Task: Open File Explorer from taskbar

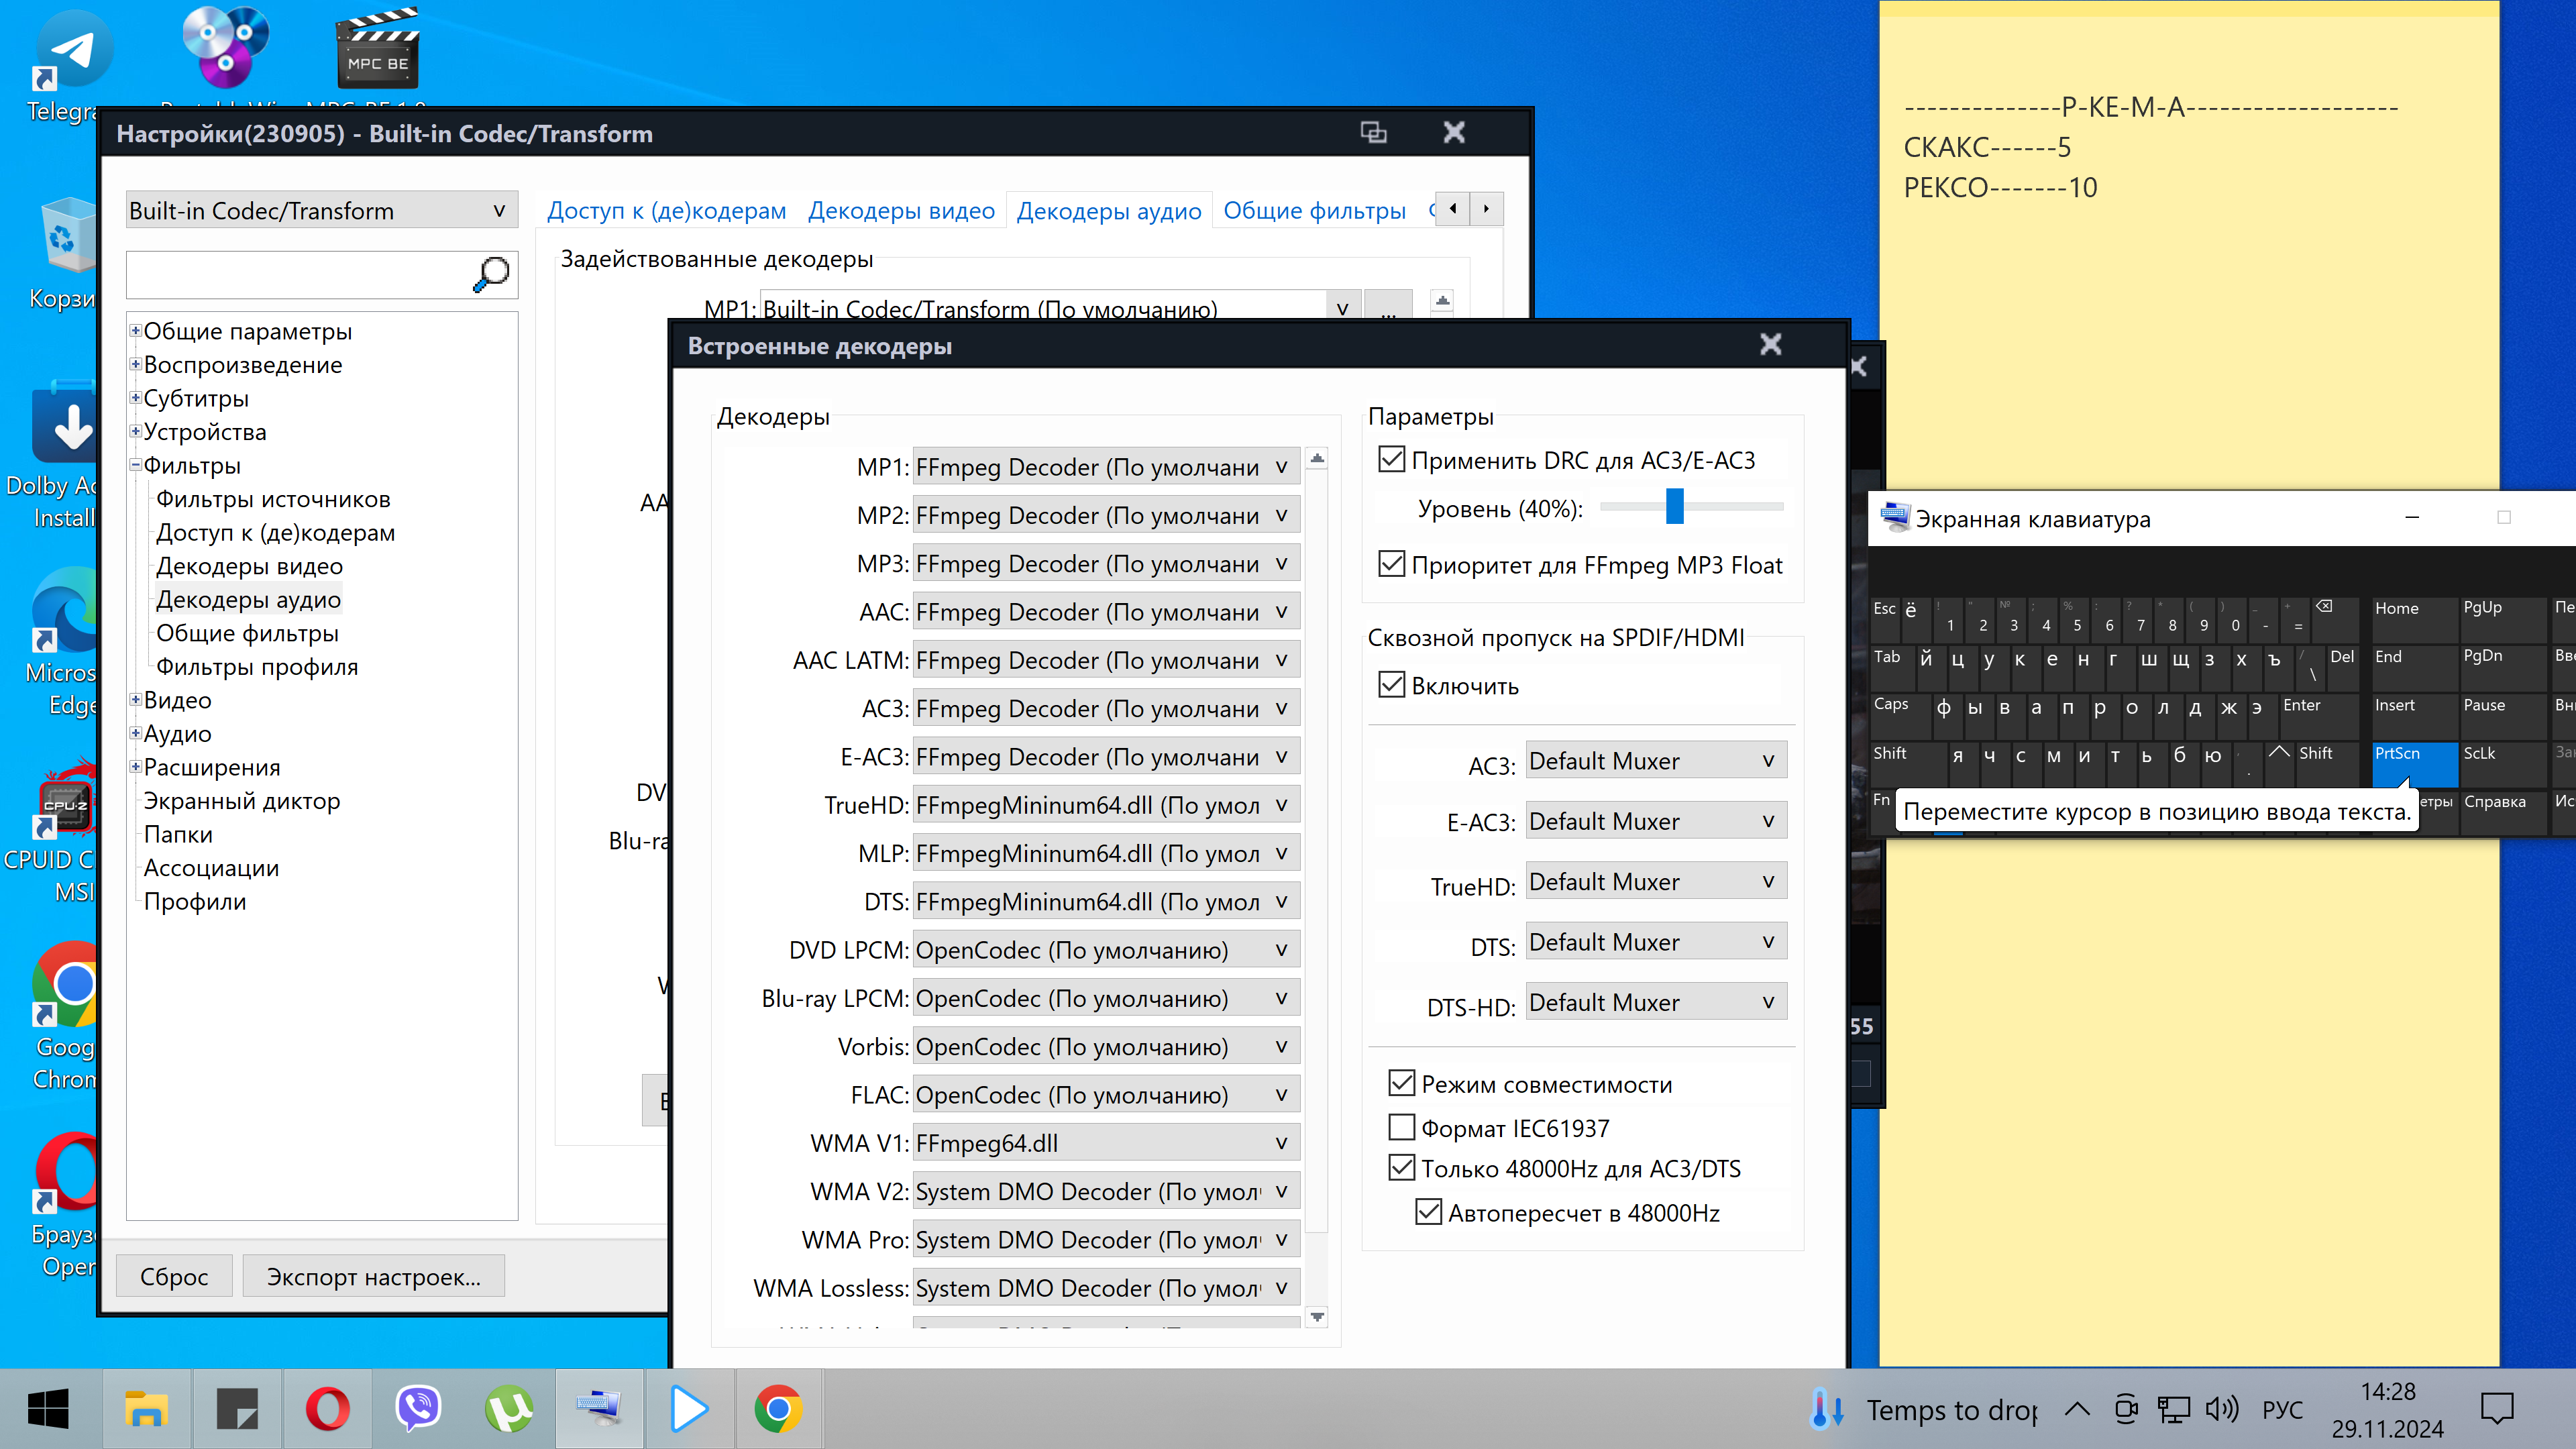Action: 146,1409
